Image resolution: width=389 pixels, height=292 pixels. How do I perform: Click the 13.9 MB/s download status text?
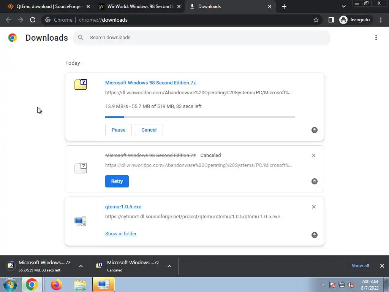(153, 106)
